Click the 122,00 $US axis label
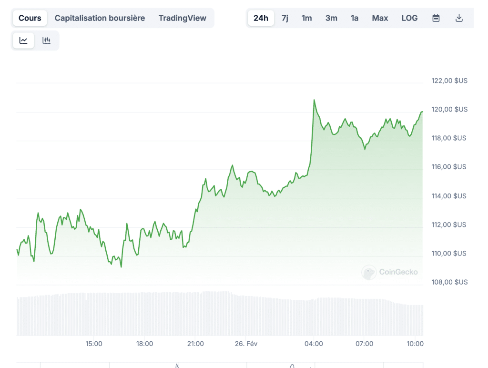 coord(449,81)
